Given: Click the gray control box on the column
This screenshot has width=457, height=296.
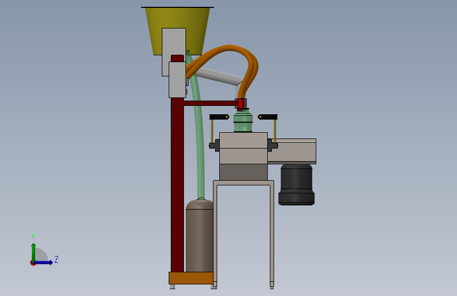Looking at the screenshot, I should pos(177,80).
